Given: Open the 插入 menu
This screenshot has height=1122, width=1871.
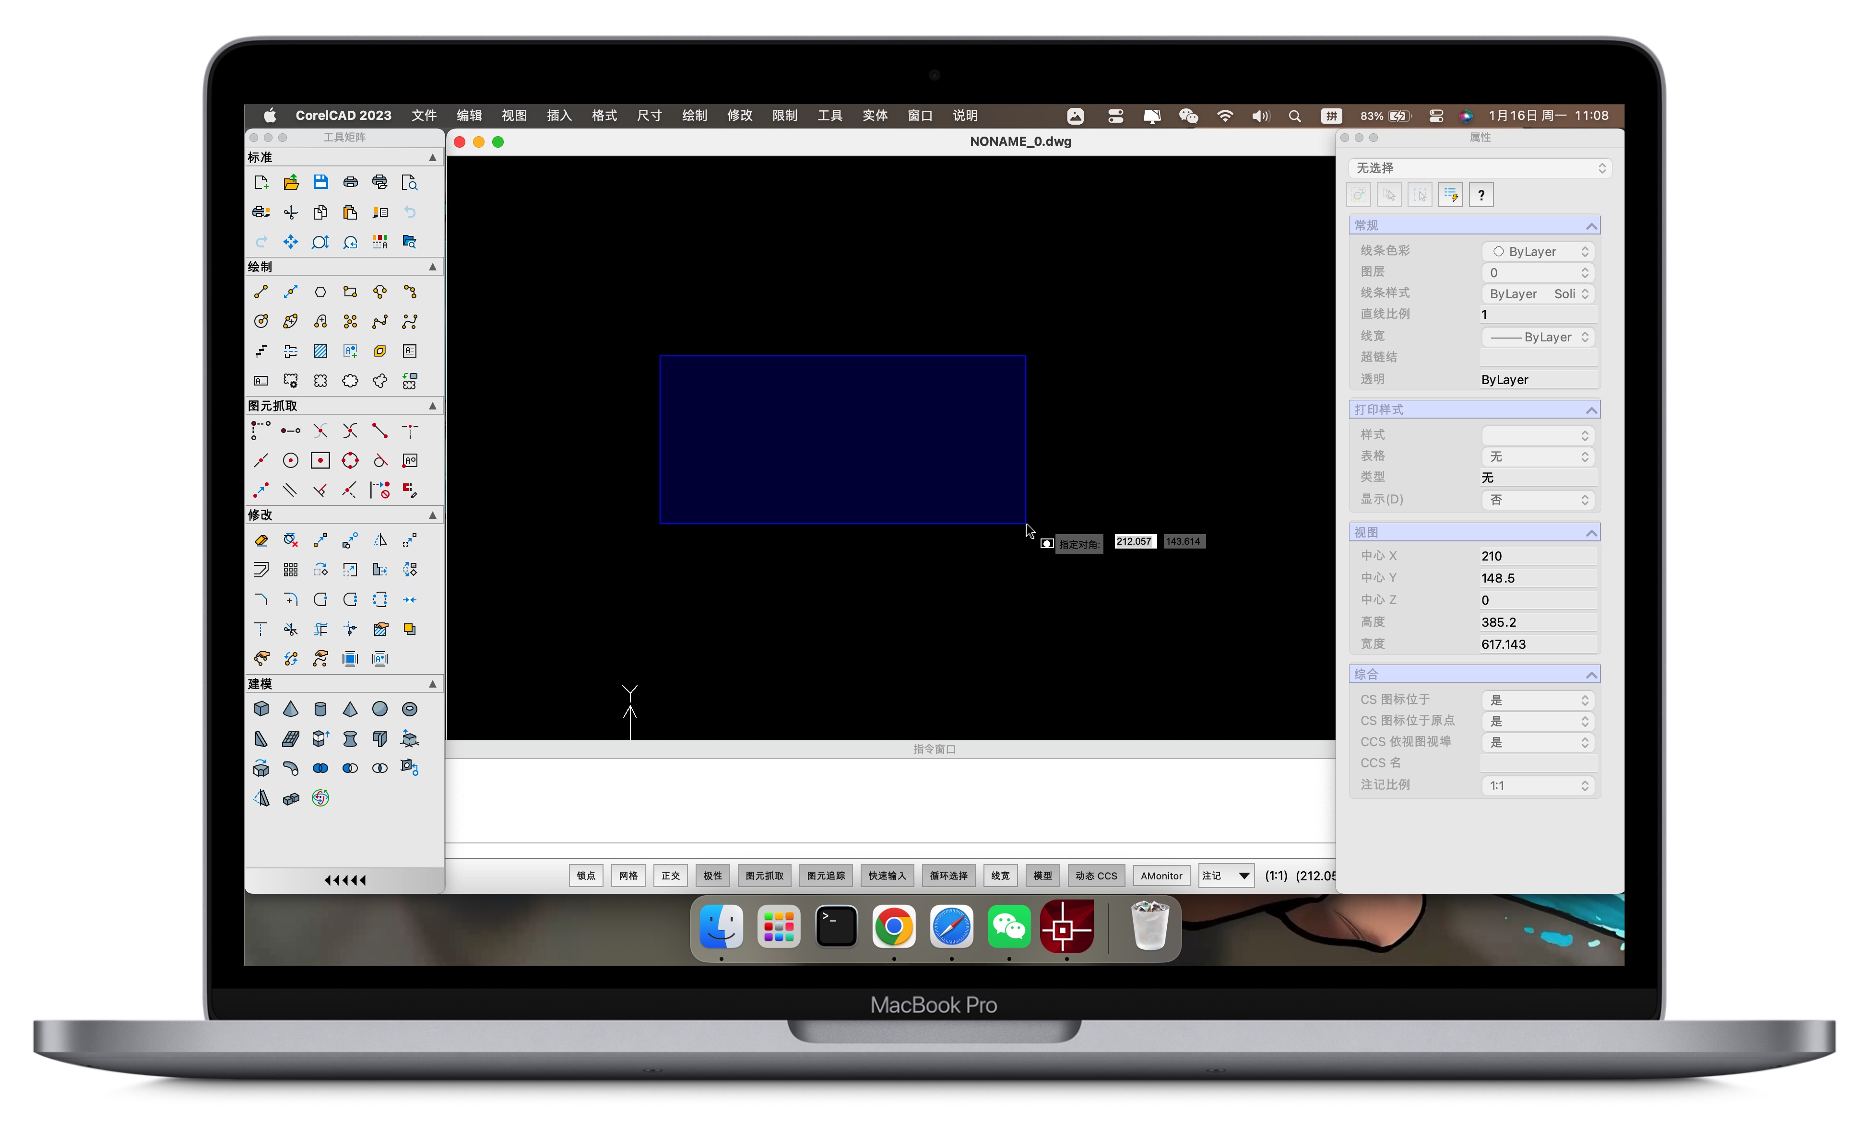Looking at the screenshot, I should [x=559, y=115].
